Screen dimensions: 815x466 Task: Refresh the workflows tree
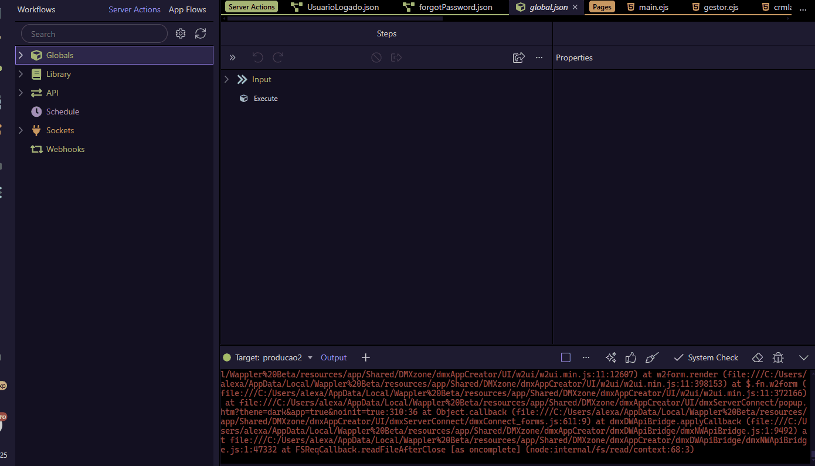[201, 34]
